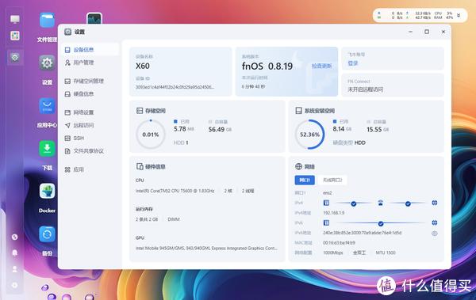
Task: Expand the network speed widget chevron
Action: [x=459, y=15]
